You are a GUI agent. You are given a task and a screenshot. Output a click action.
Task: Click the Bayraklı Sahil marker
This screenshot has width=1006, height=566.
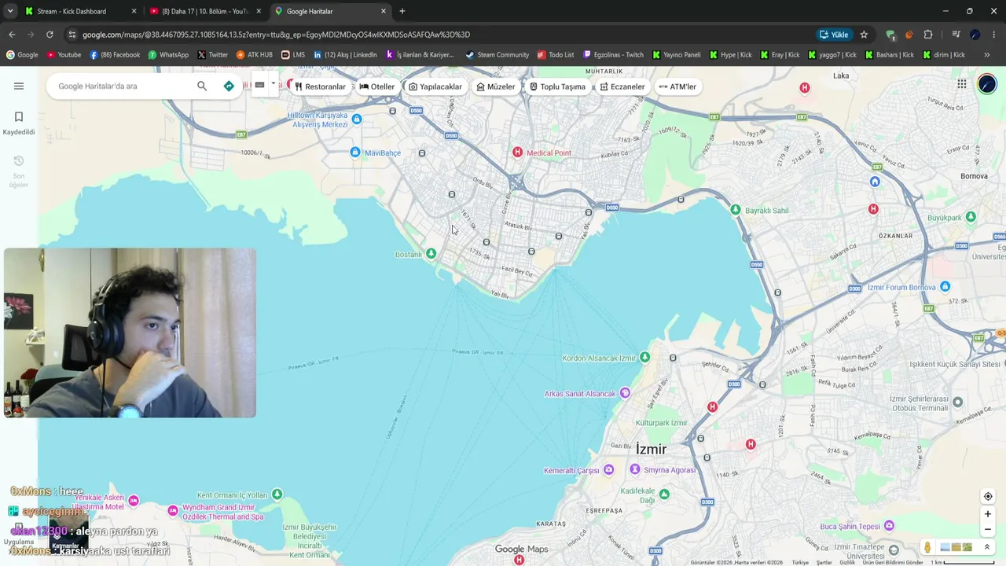[x=735, y=210]
